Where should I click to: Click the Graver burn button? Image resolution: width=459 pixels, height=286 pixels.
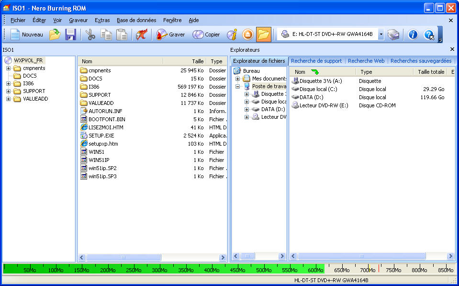[x=171, y=34]
